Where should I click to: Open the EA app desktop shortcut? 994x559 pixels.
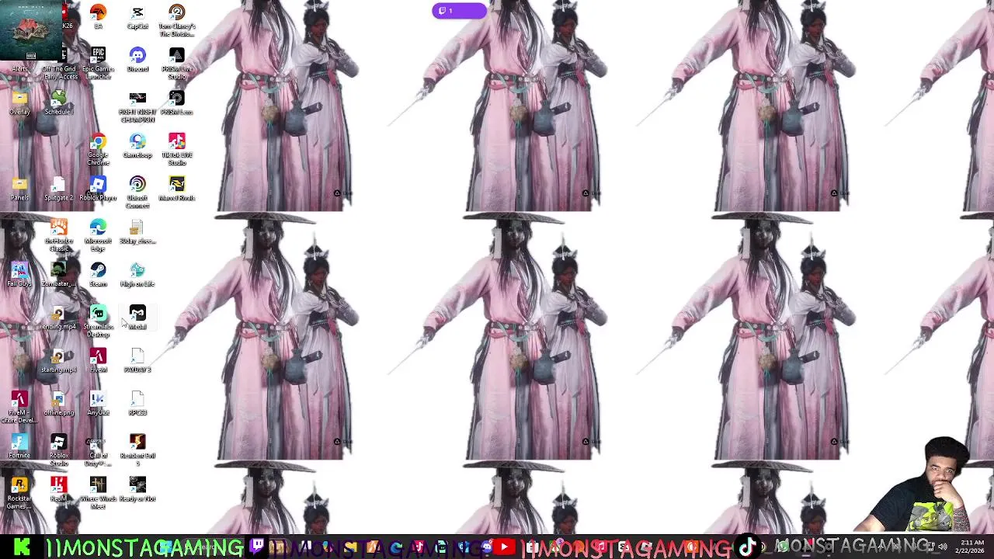[98, 17]
